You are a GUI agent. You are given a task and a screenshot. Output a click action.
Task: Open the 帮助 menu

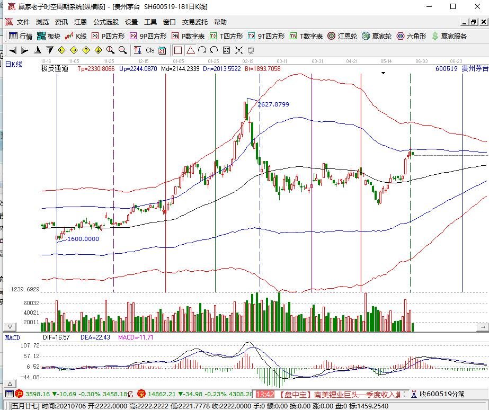pyautogui.click(x=220, y=22)
